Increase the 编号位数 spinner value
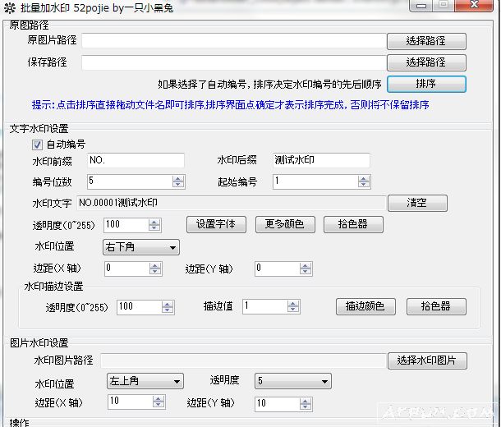This screenshot has height=427, width=501. [x=178, y=178]
